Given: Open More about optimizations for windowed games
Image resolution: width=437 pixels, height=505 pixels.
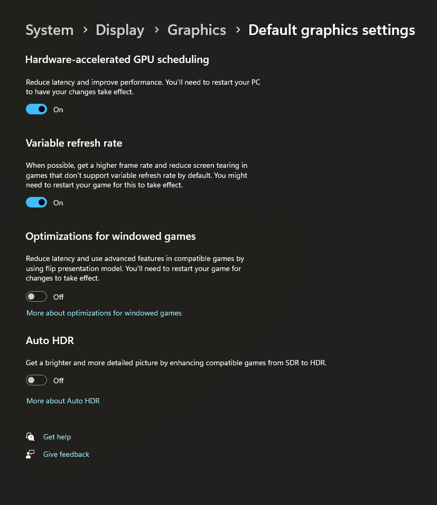Looking at the screenshot, I should tap(104, 313).
